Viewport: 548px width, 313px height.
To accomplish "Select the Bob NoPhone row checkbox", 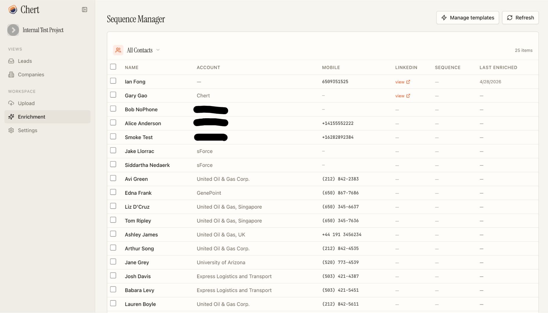I will 113,109.
